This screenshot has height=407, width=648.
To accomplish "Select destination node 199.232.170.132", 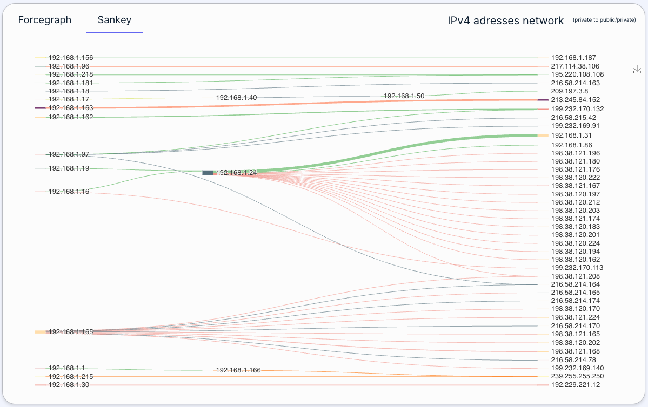I will [x=577, y=109].
